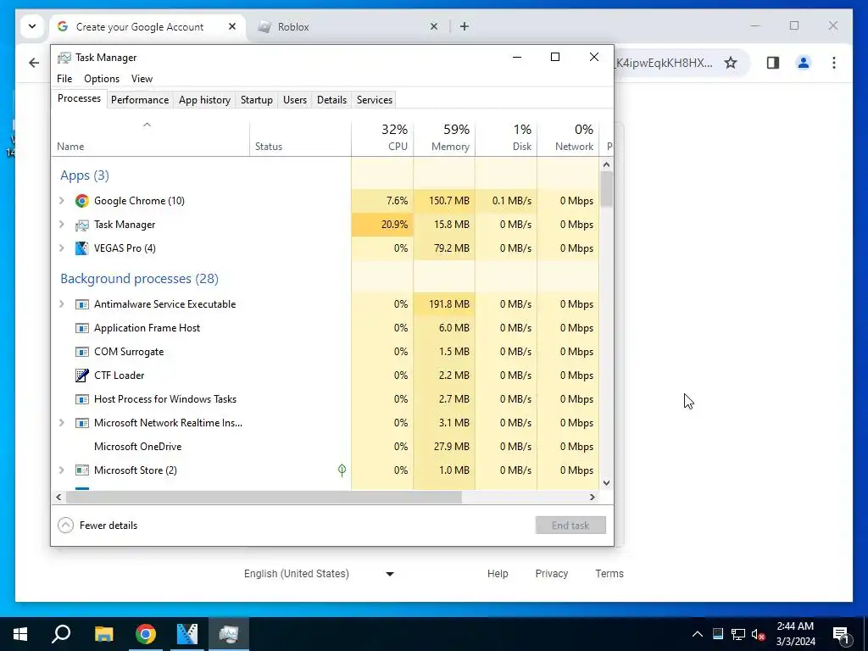The height and width of the screenshot is (651, 868).
Task: Click VEGAS Pro taskbar icon
Action: click(187, 634)
